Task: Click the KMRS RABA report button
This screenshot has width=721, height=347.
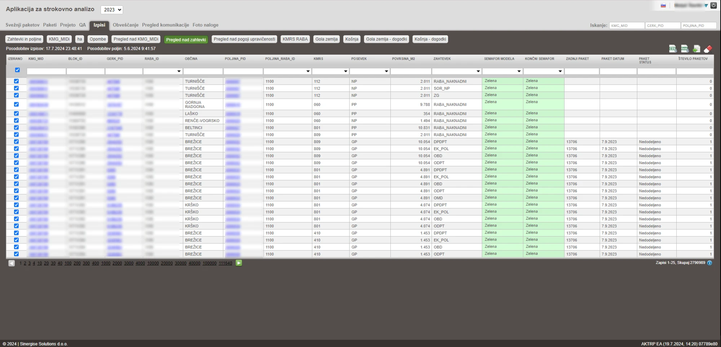Action: 295,39
